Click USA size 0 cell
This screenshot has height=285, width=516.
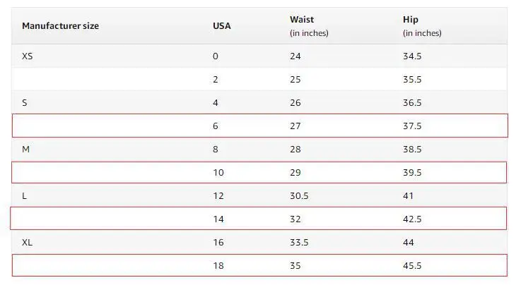(216, 56)
